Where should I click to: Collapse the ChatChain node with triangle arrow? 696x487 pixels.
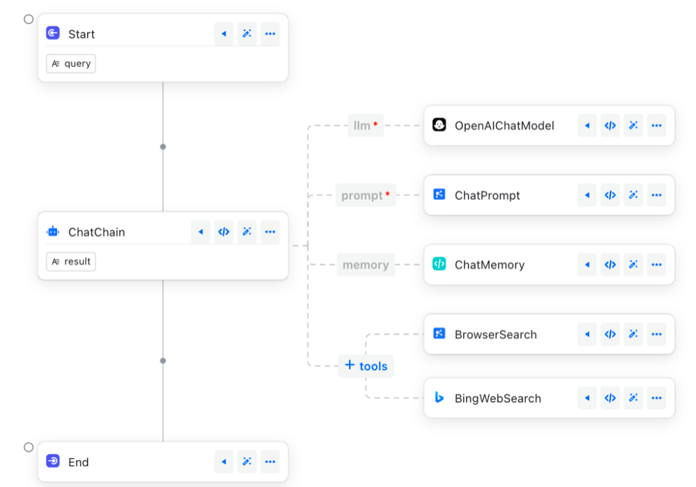click(x=200, y=232)
